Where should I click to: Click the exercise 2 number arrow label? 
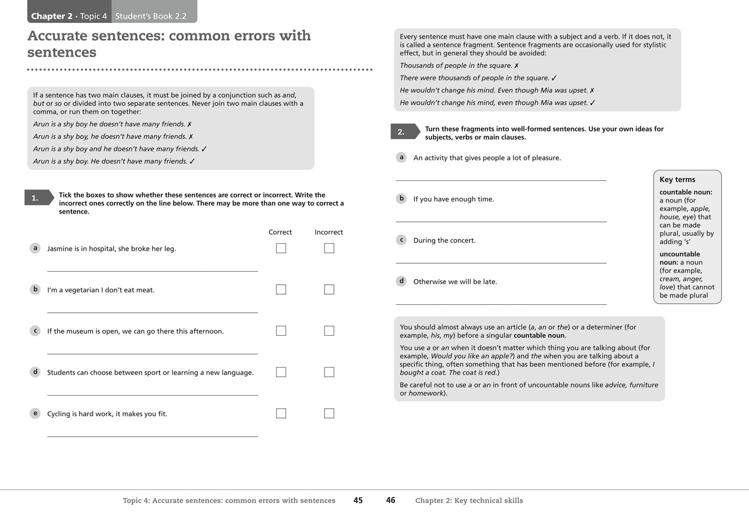404,132
